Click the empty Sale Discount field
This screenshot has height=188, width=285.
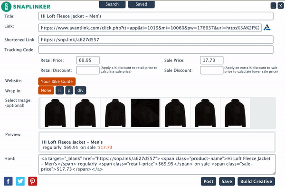[211, 70]
